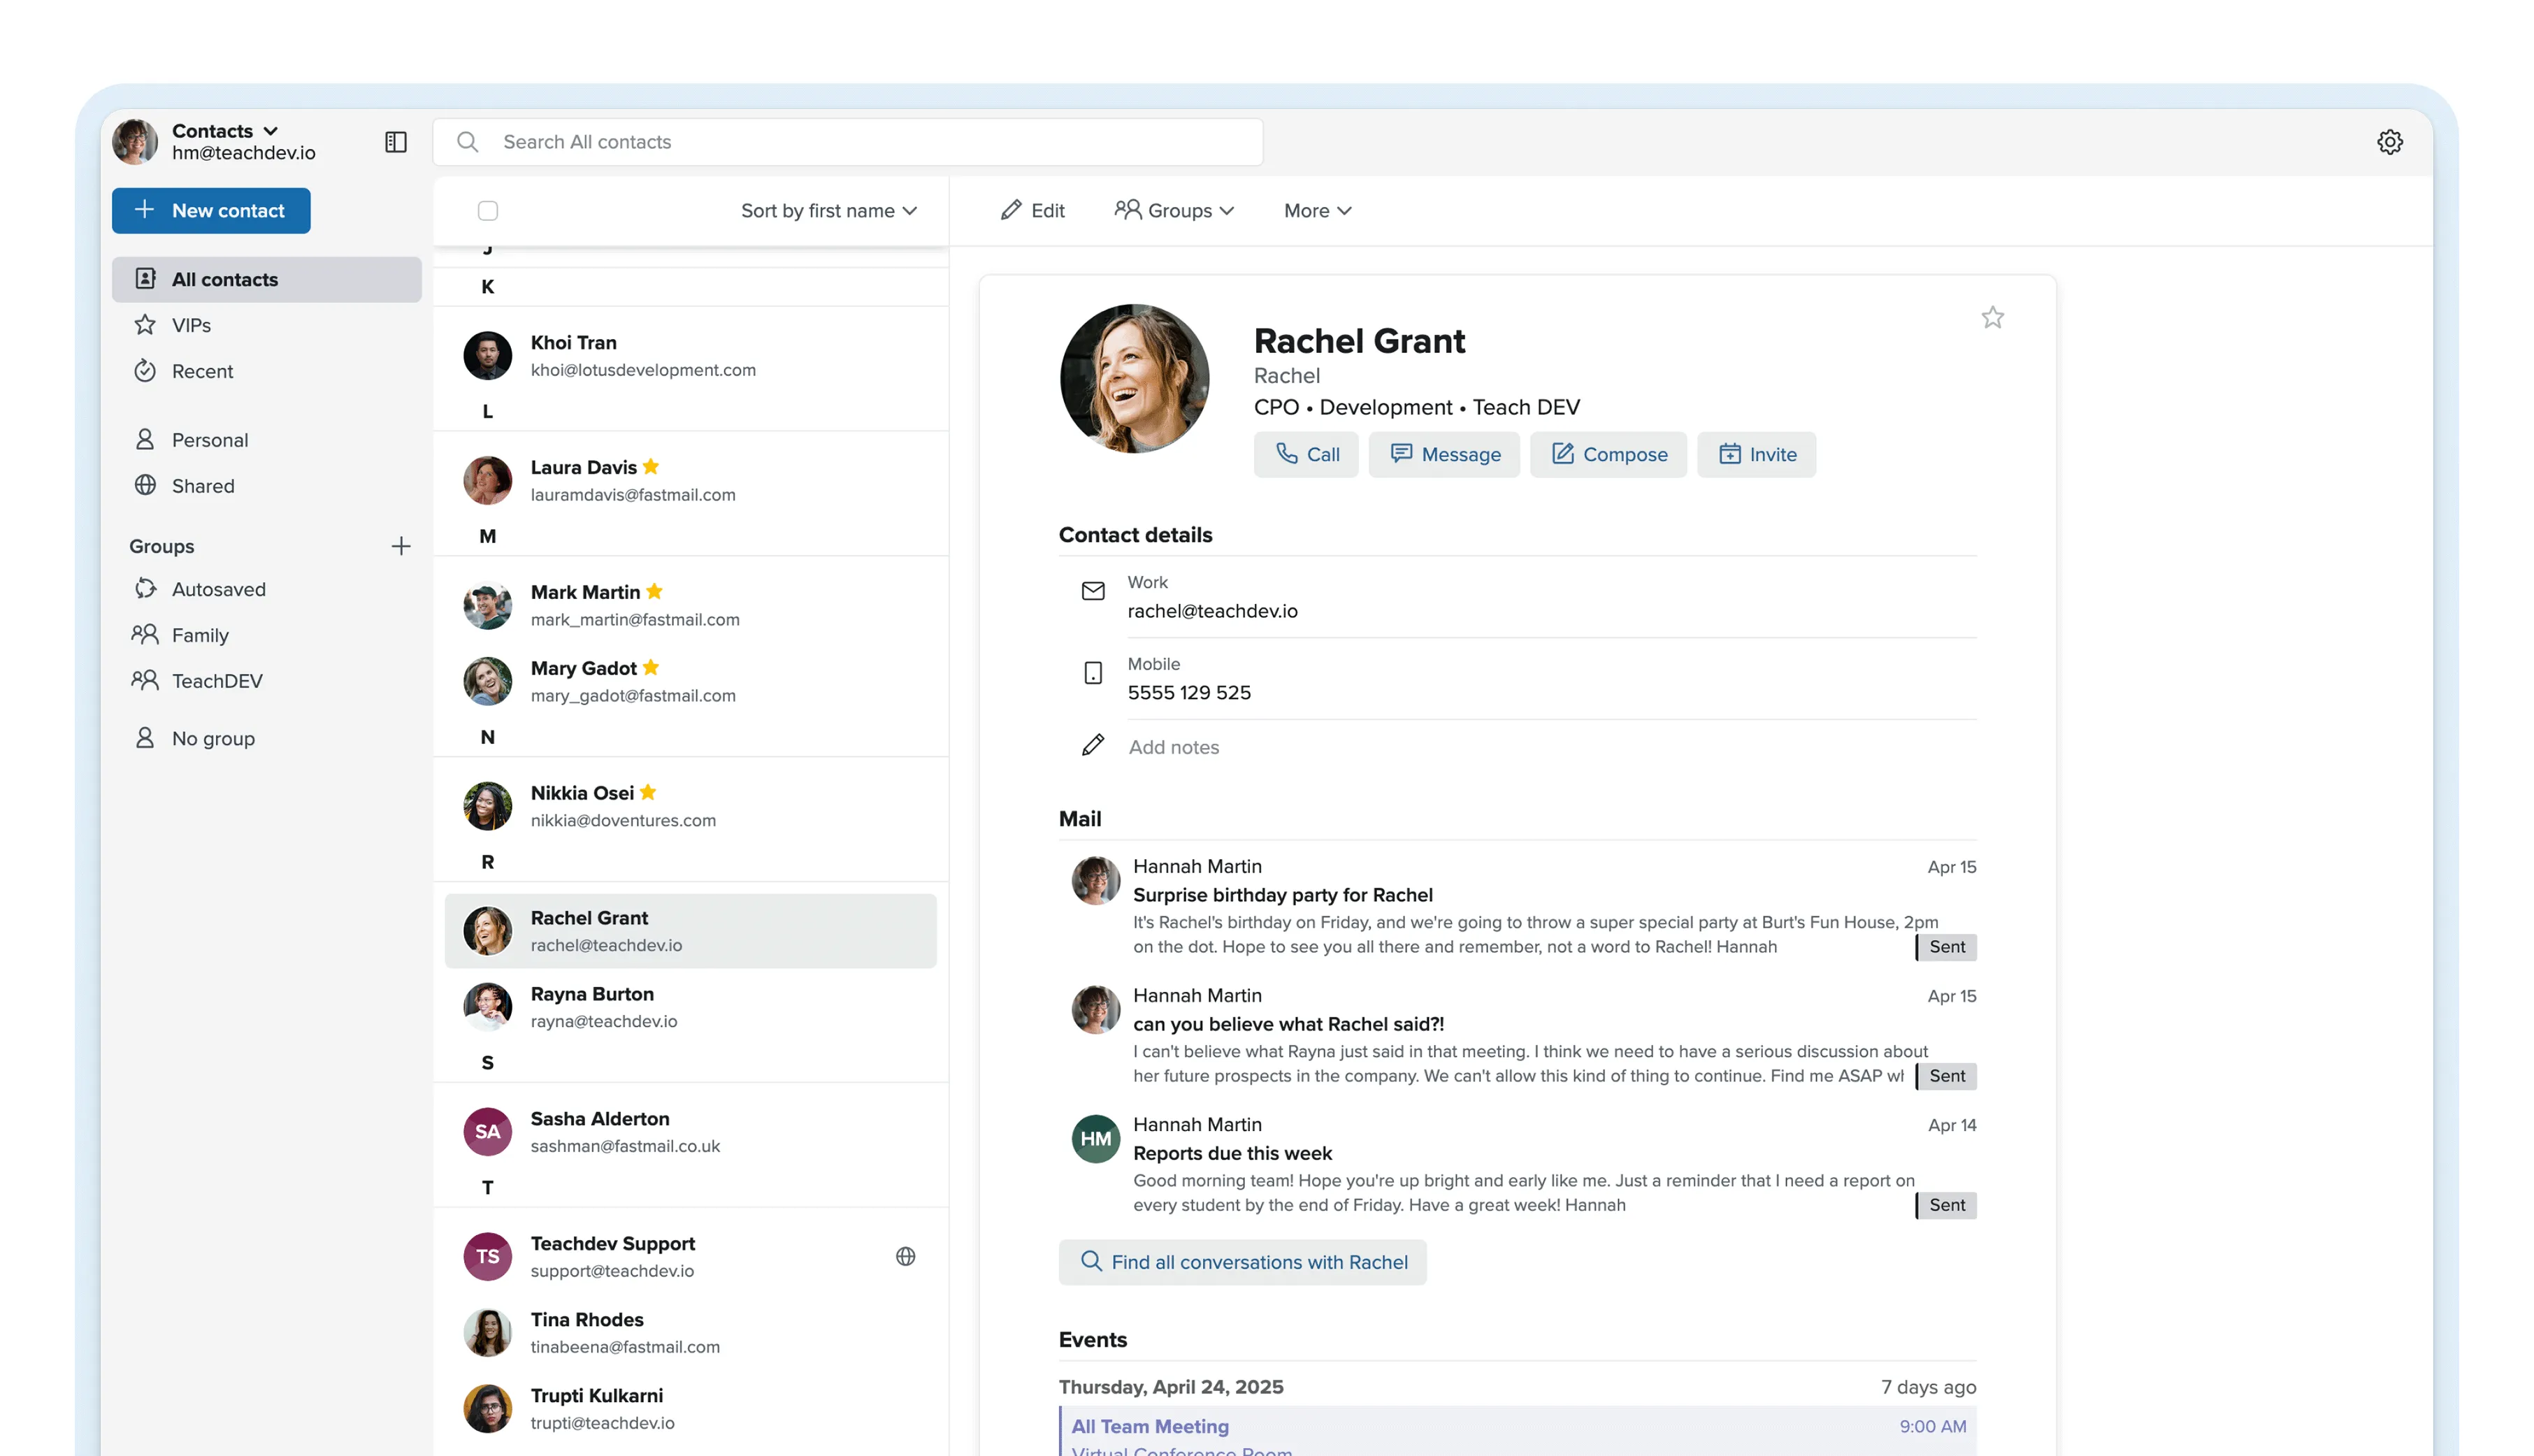Toggle the VIP star on Mark Martin
The width and height of the screenshot is (2534, 1456).
click(x=654, y=591)
